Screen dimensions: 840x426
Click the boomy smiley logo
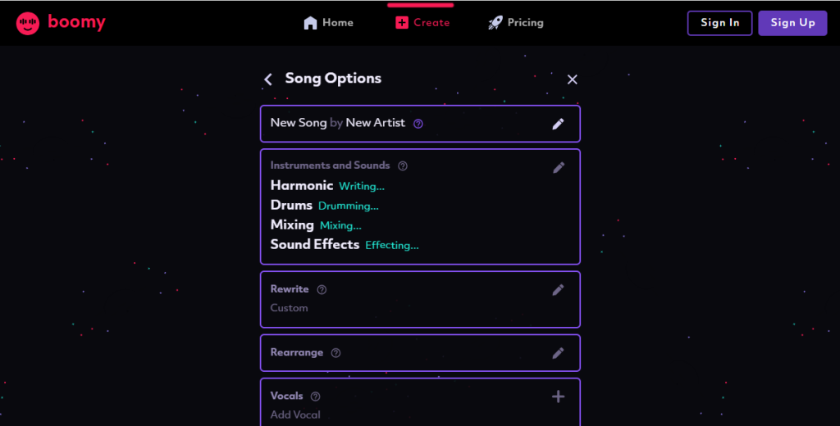pyautogui.click(x=28, y=23)
